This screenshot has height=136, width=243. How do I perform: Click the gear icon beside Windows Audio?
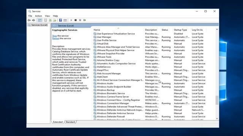(95, 83)
